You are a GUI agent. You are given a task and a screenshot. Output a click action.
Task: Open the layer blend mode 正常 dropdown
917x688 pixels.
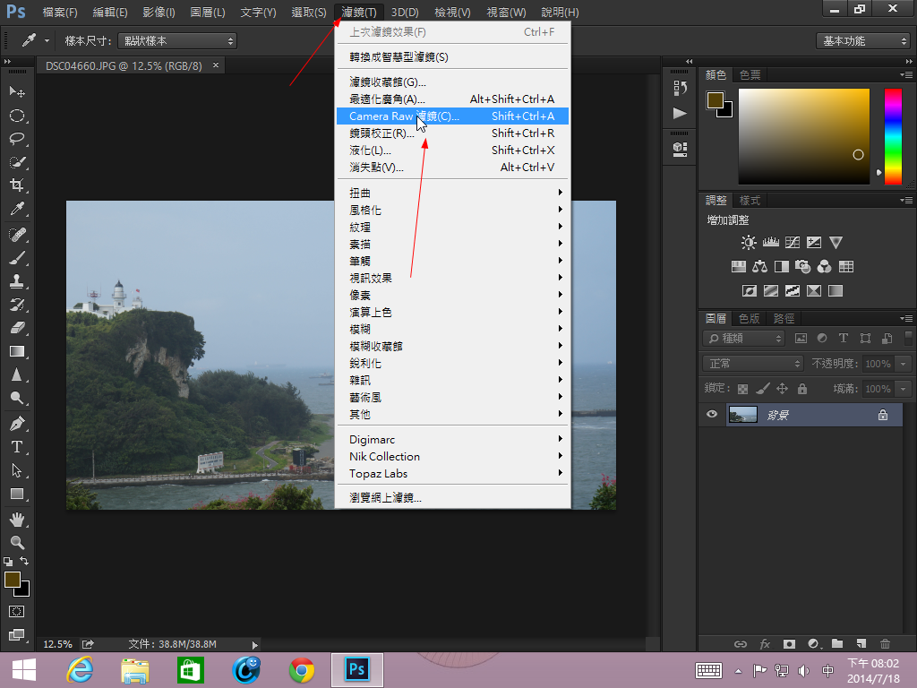tap(753, 364)
